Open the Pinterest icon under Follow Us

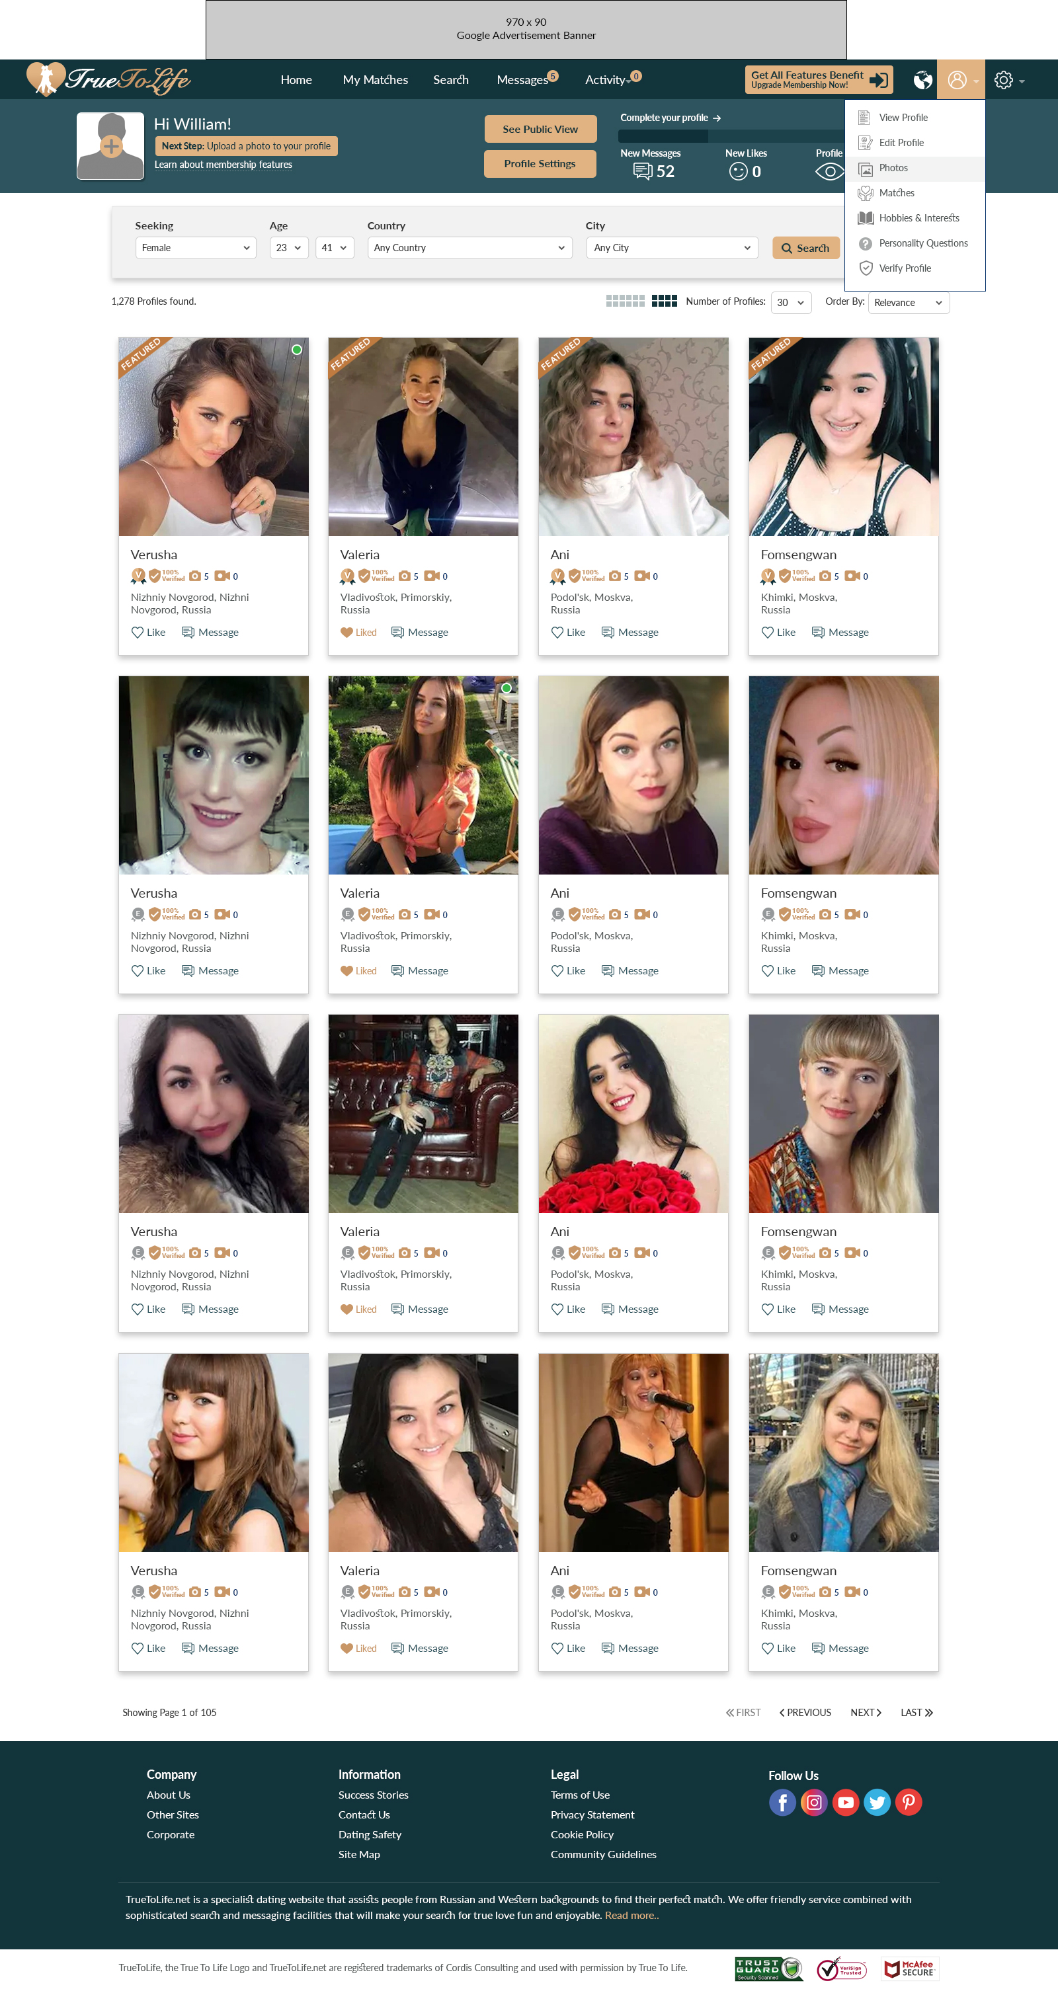tap(908, 1803)
